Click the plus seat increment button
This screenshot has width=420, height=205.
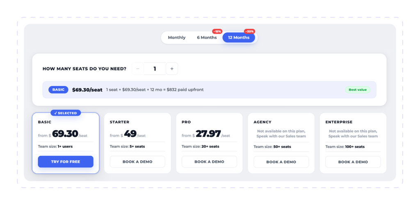[x=172, y=69]
